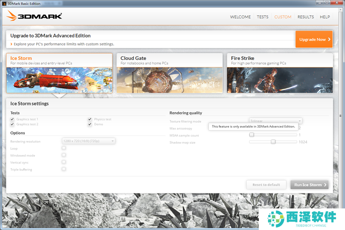Toggle the Demo checkbox
Screen dimensions: 345x230
pos(90,124)
